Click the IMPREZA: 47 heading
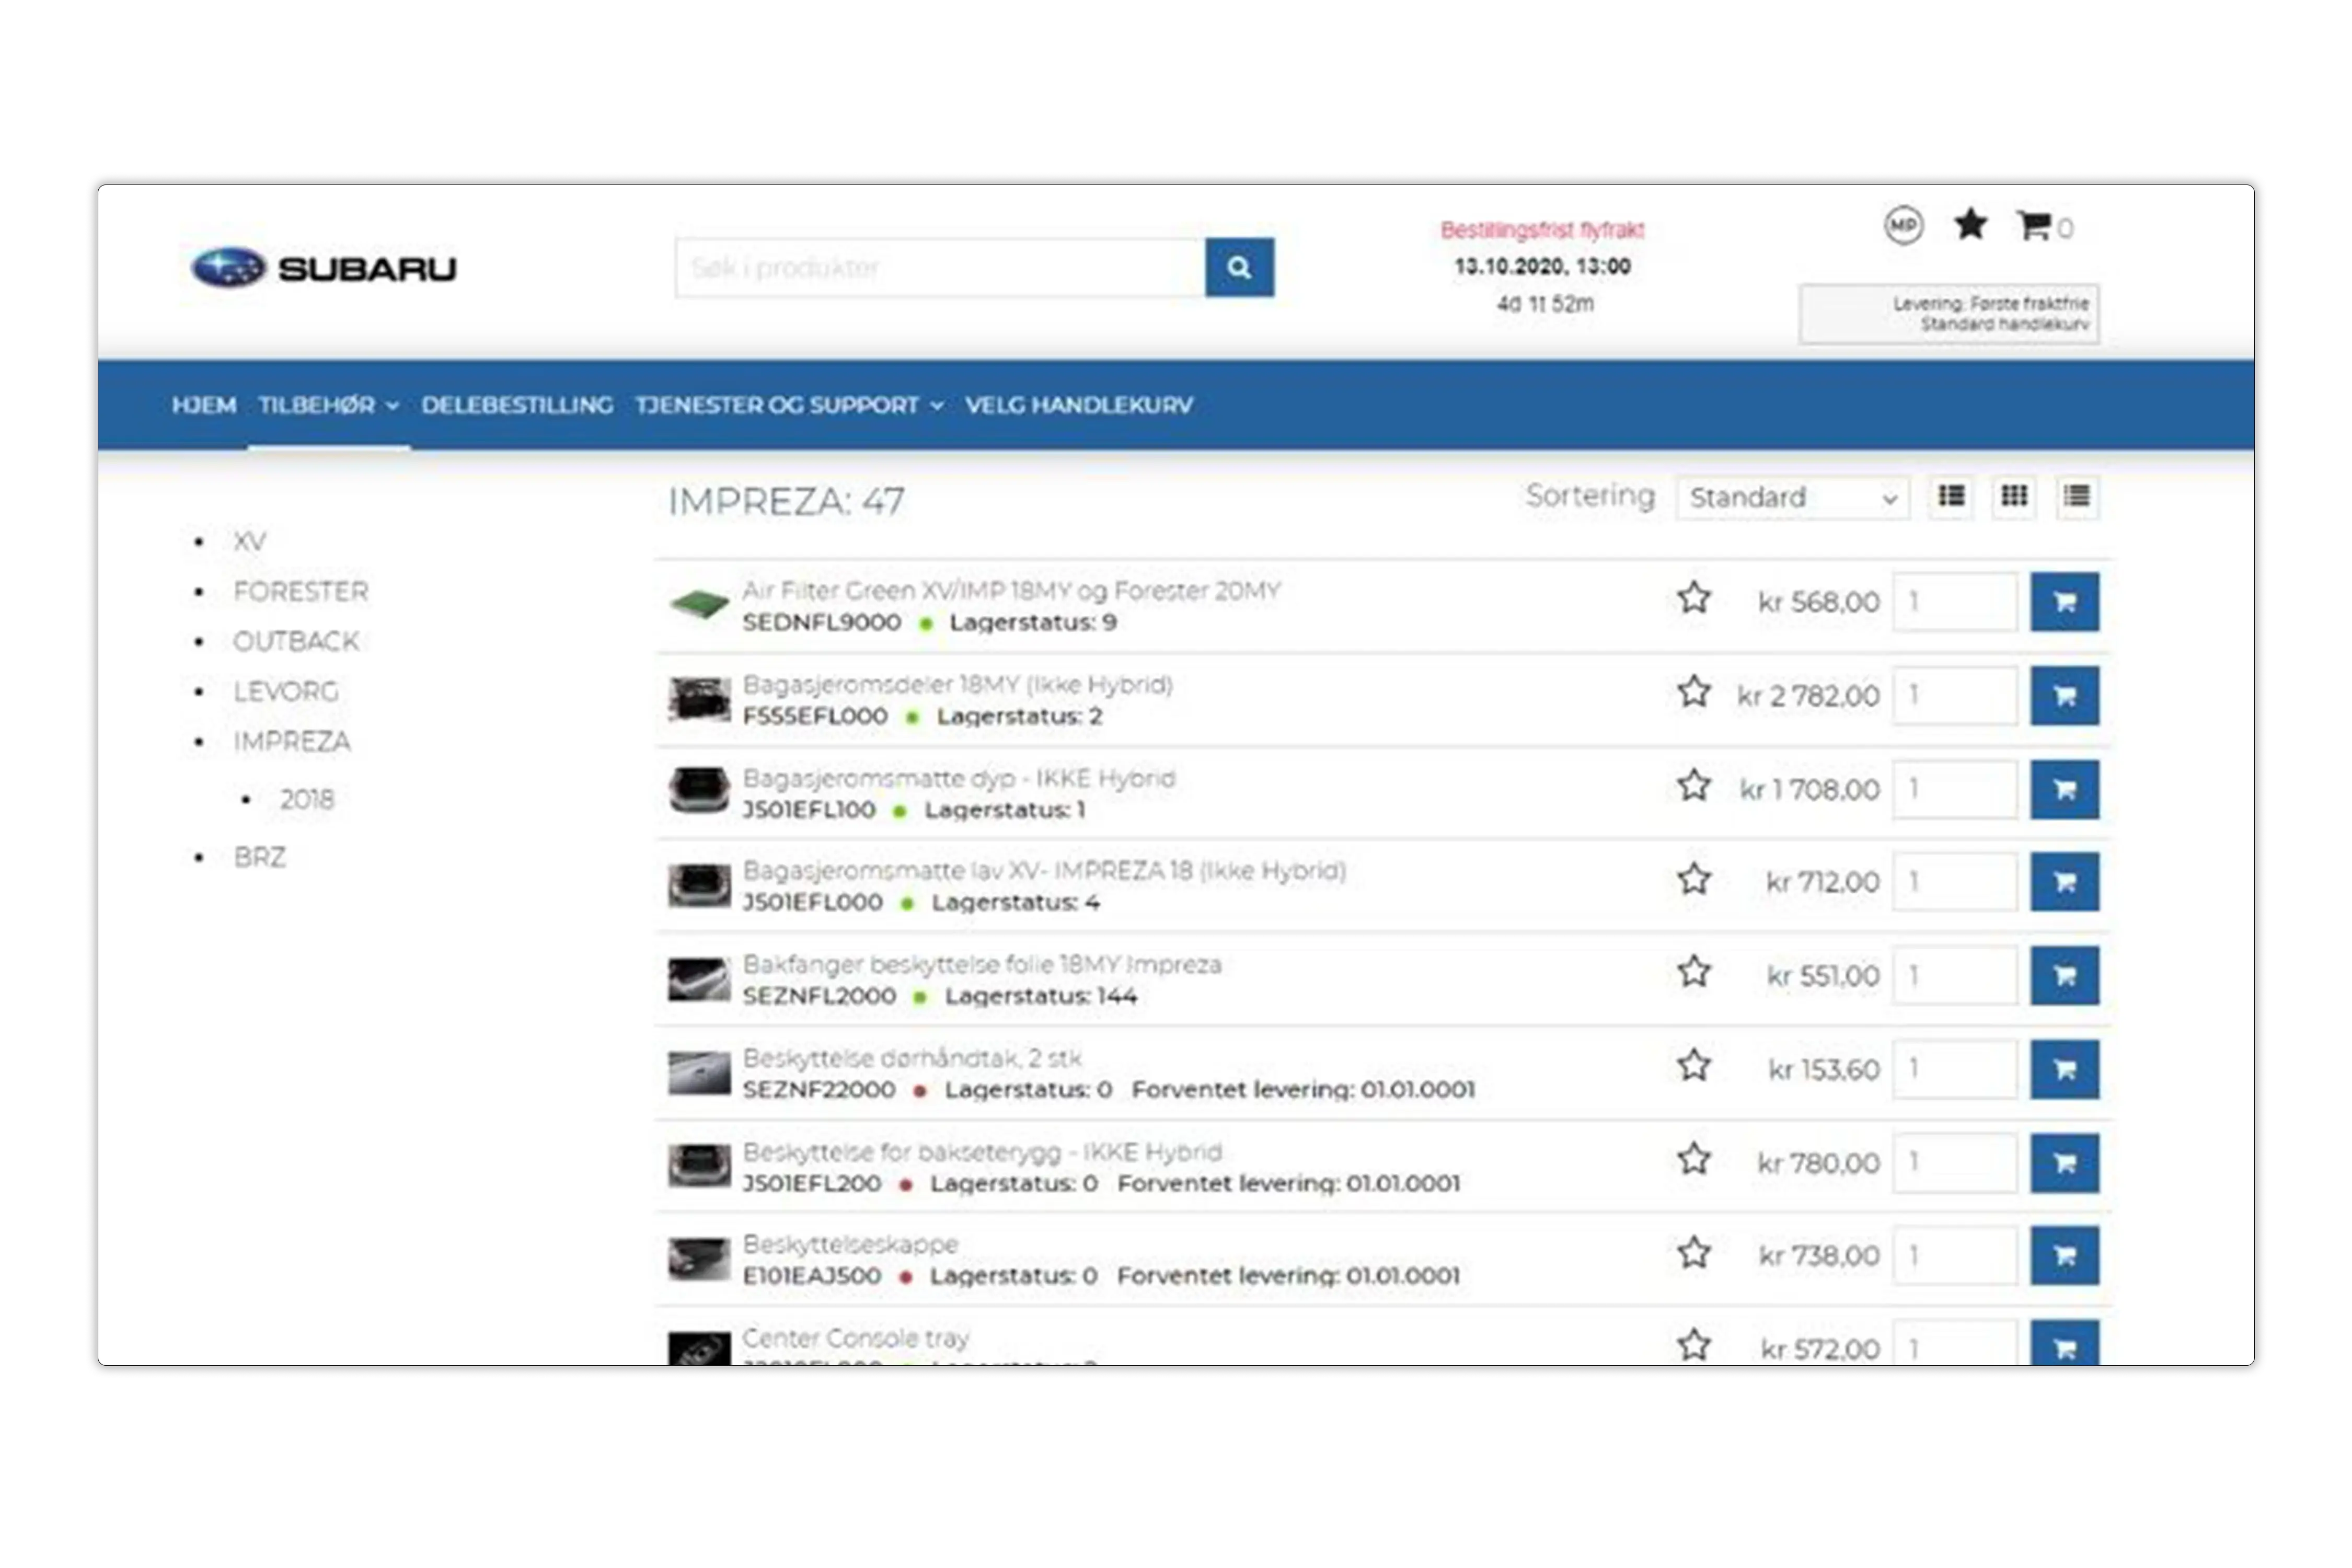 click(x=786, y=501)
